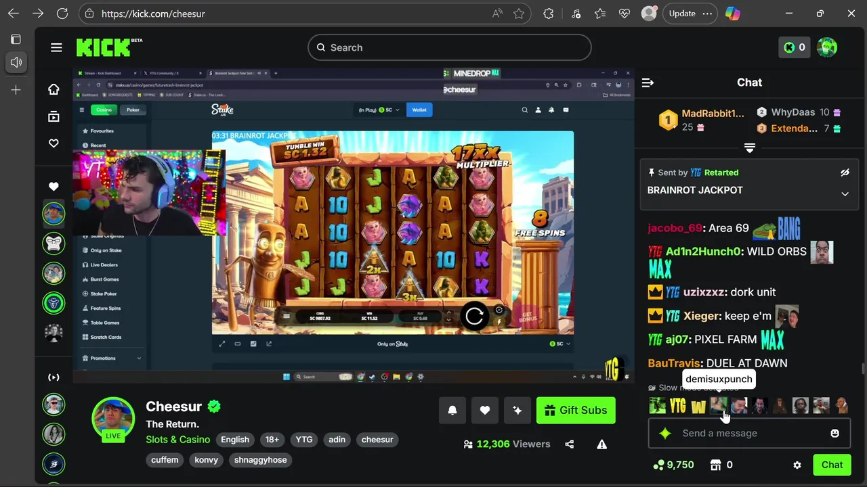
Task: Click the Gift Subs button
Action: [576, 410]
